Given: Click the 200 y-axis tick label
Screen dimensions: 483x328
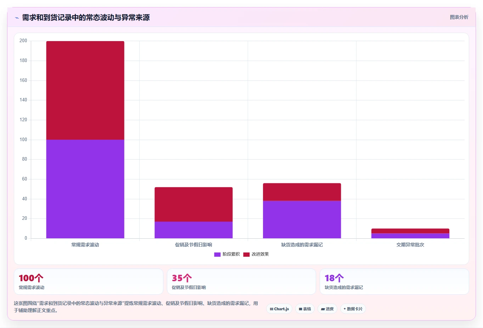Looking at the screenshot, I should pyautogui.click(x=23, y=41).
